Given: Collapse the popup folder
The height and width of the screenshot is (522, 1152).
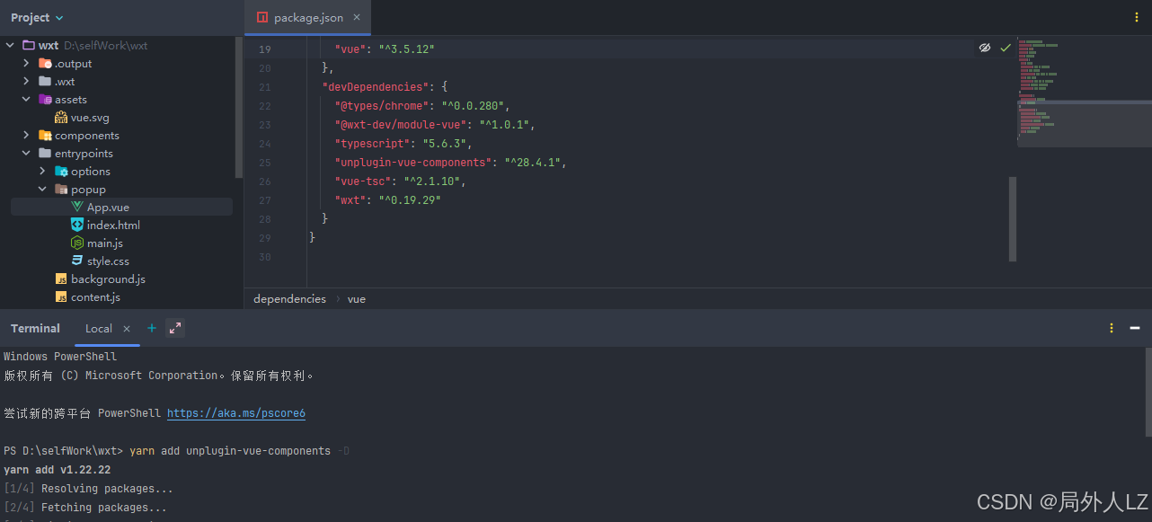Looking at the screenshot, I should [42, 189].
